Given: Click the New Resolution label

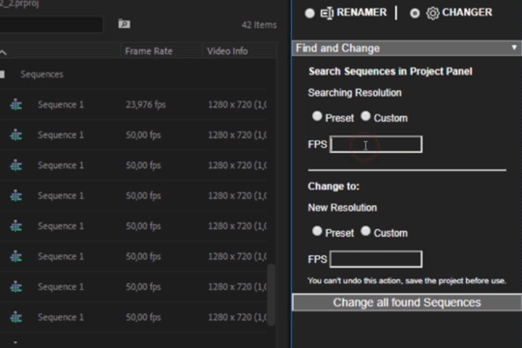Looking at the screenshot, I should pos(342,208).
